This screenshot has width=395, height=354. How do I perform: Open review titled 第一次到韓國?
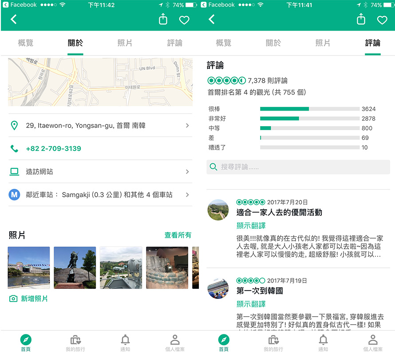(260, 291)
